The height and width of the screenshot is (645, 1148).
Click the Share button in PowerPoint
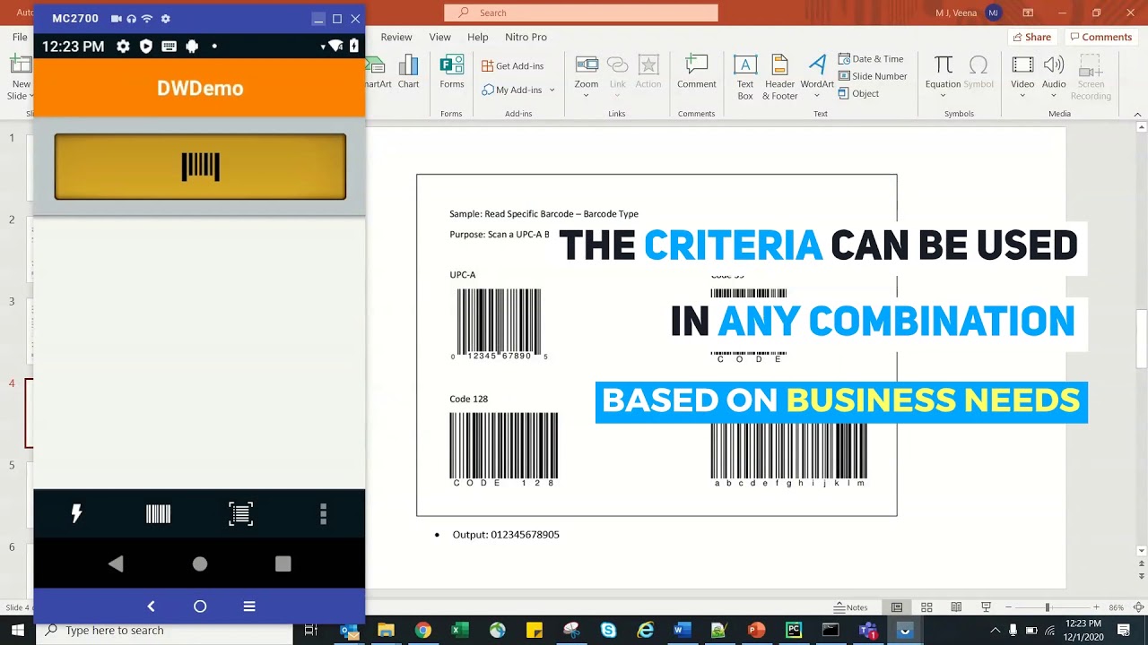tap(1031, 37)
